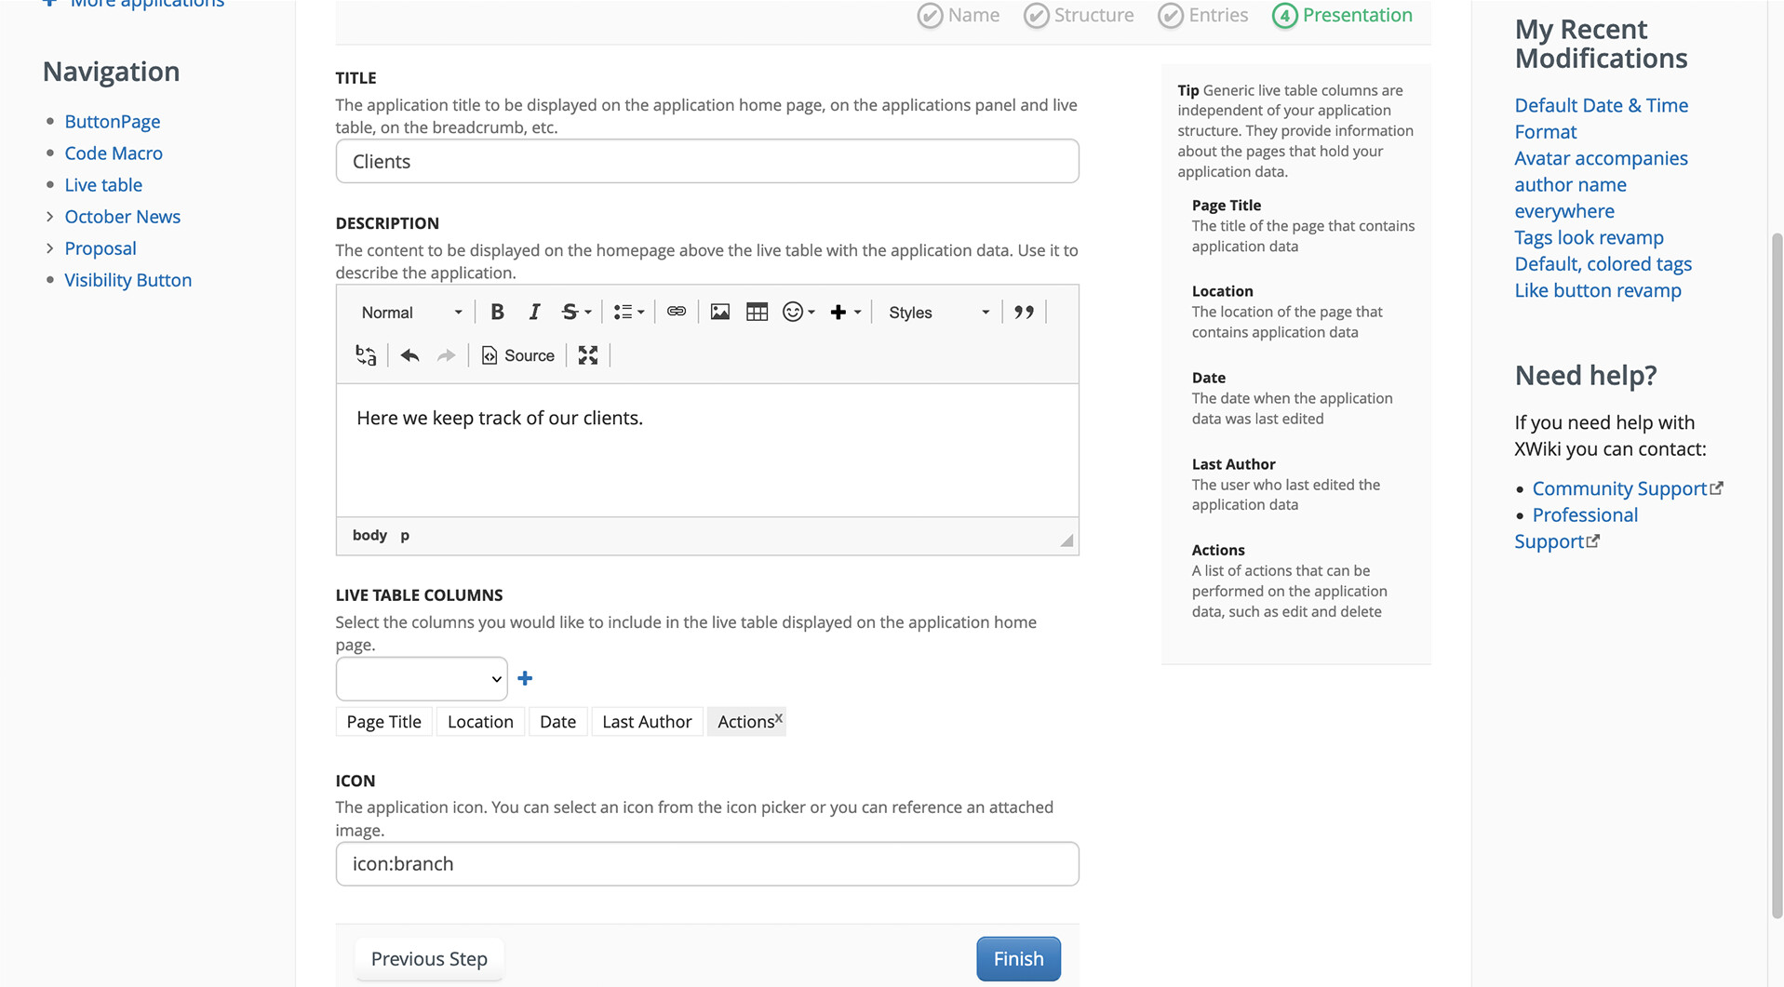Screen dimensions: 1784x987
Task: Remove the Actions column tag
Action: pos(779,717)
